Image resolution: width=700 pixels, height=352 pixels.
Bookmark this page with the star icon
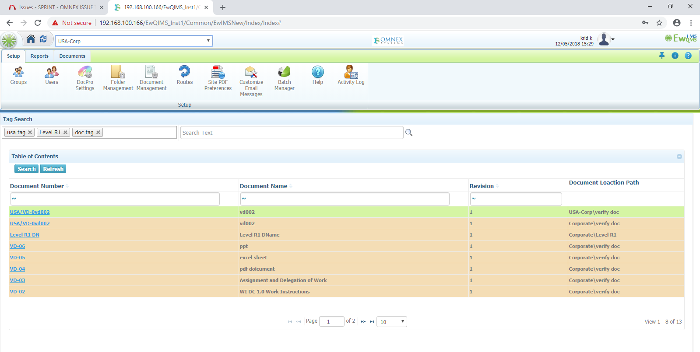click(x=659, y=23)
